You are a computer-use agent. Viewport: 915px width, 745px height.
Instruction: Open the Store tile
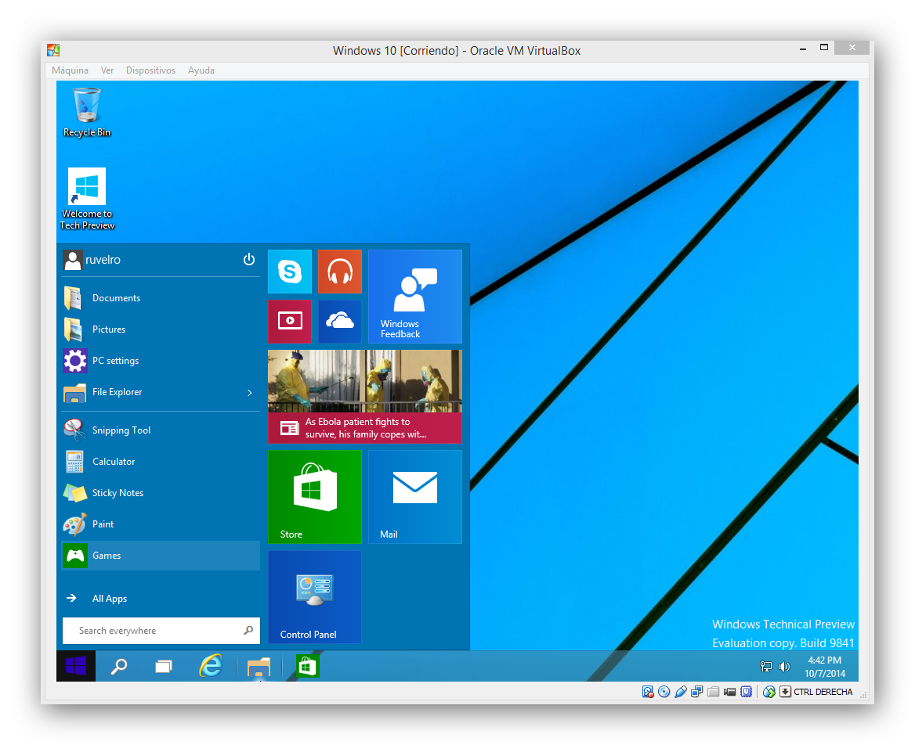click(x=315, y=497)
